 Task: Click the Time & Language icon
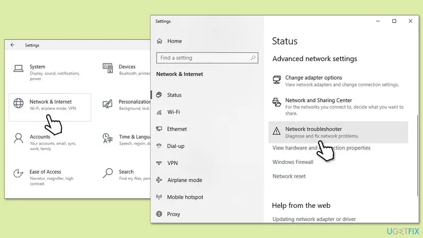[108, 138]
